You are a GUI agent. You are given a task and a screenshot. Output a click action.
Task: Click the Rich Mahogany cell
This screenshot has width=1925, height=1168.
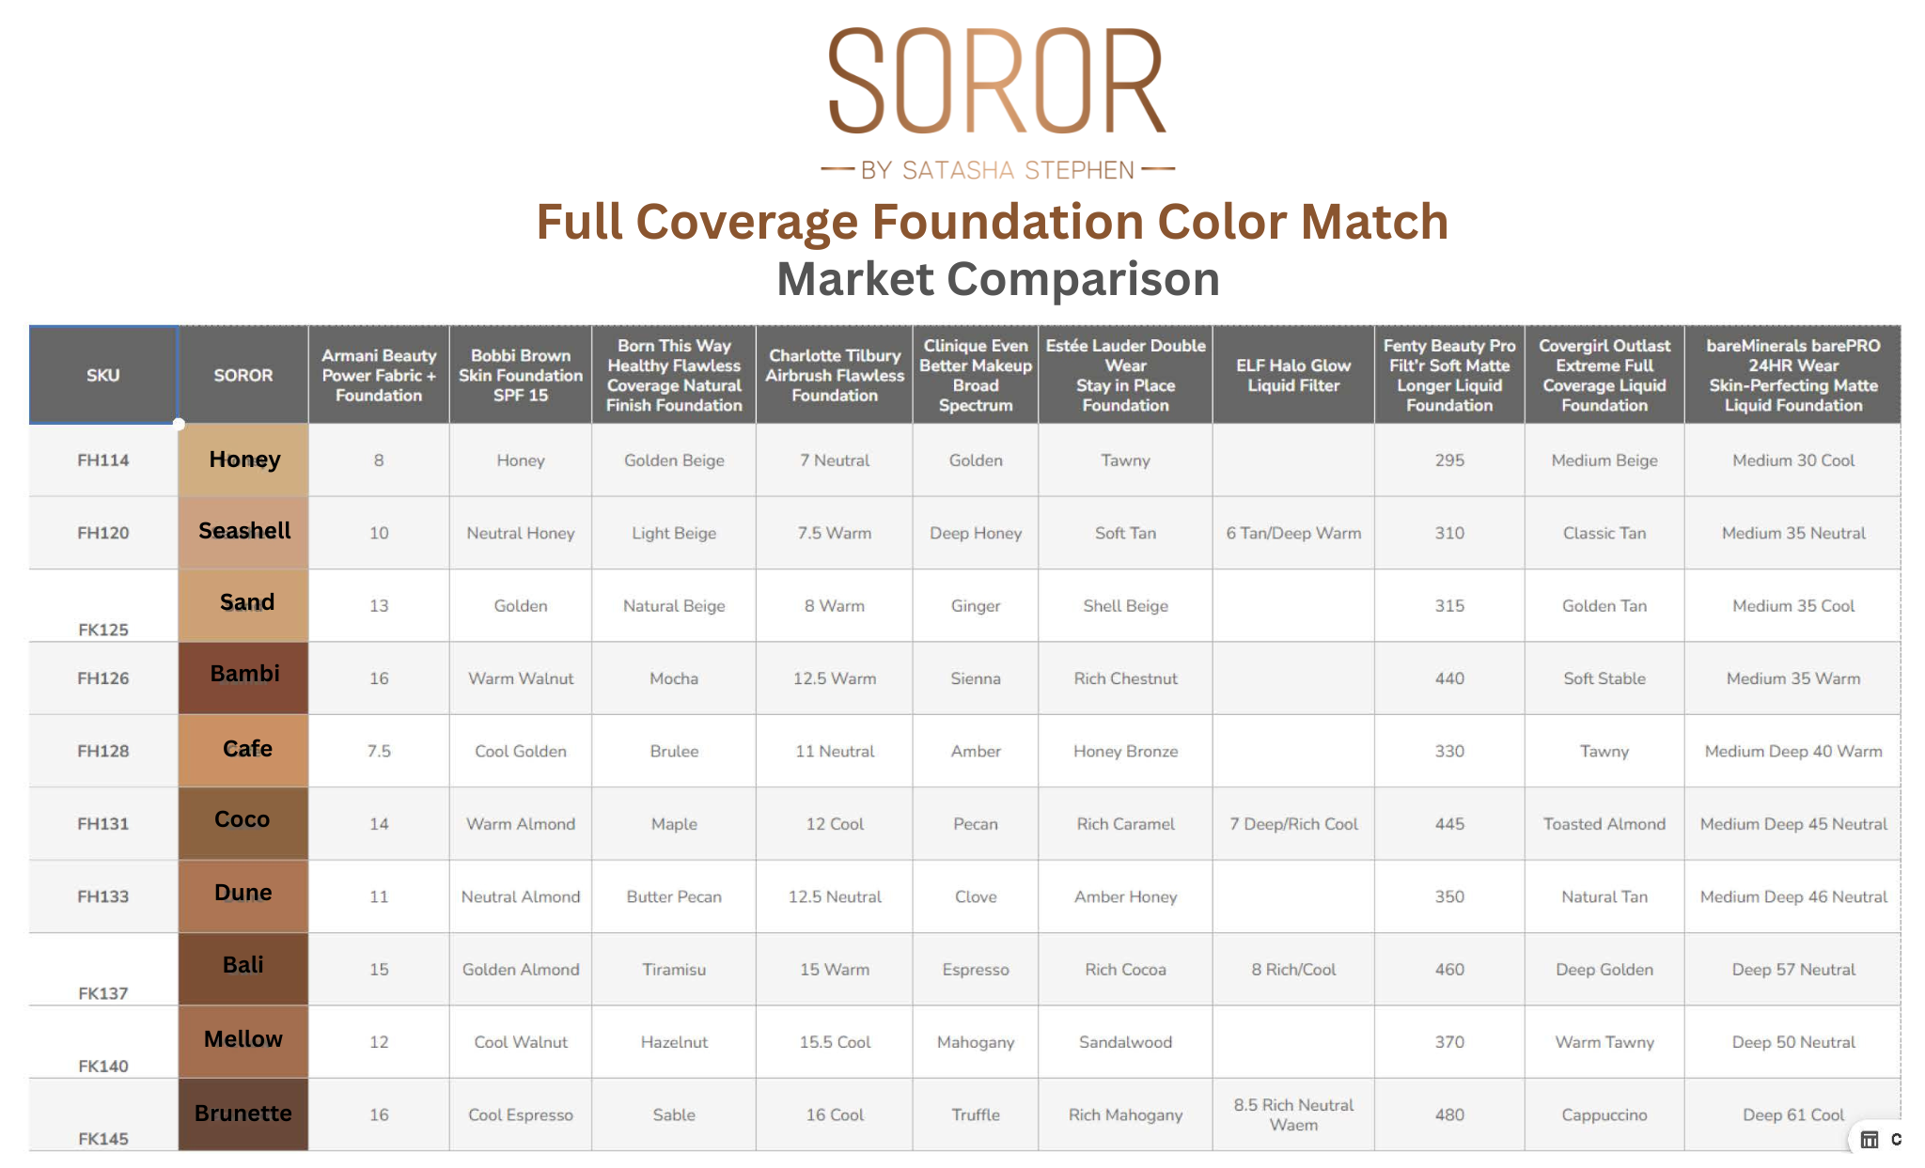1125,1114
